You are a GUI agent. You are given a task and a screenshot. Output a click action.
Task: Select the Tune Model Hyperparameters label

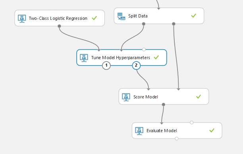point(121,58)
